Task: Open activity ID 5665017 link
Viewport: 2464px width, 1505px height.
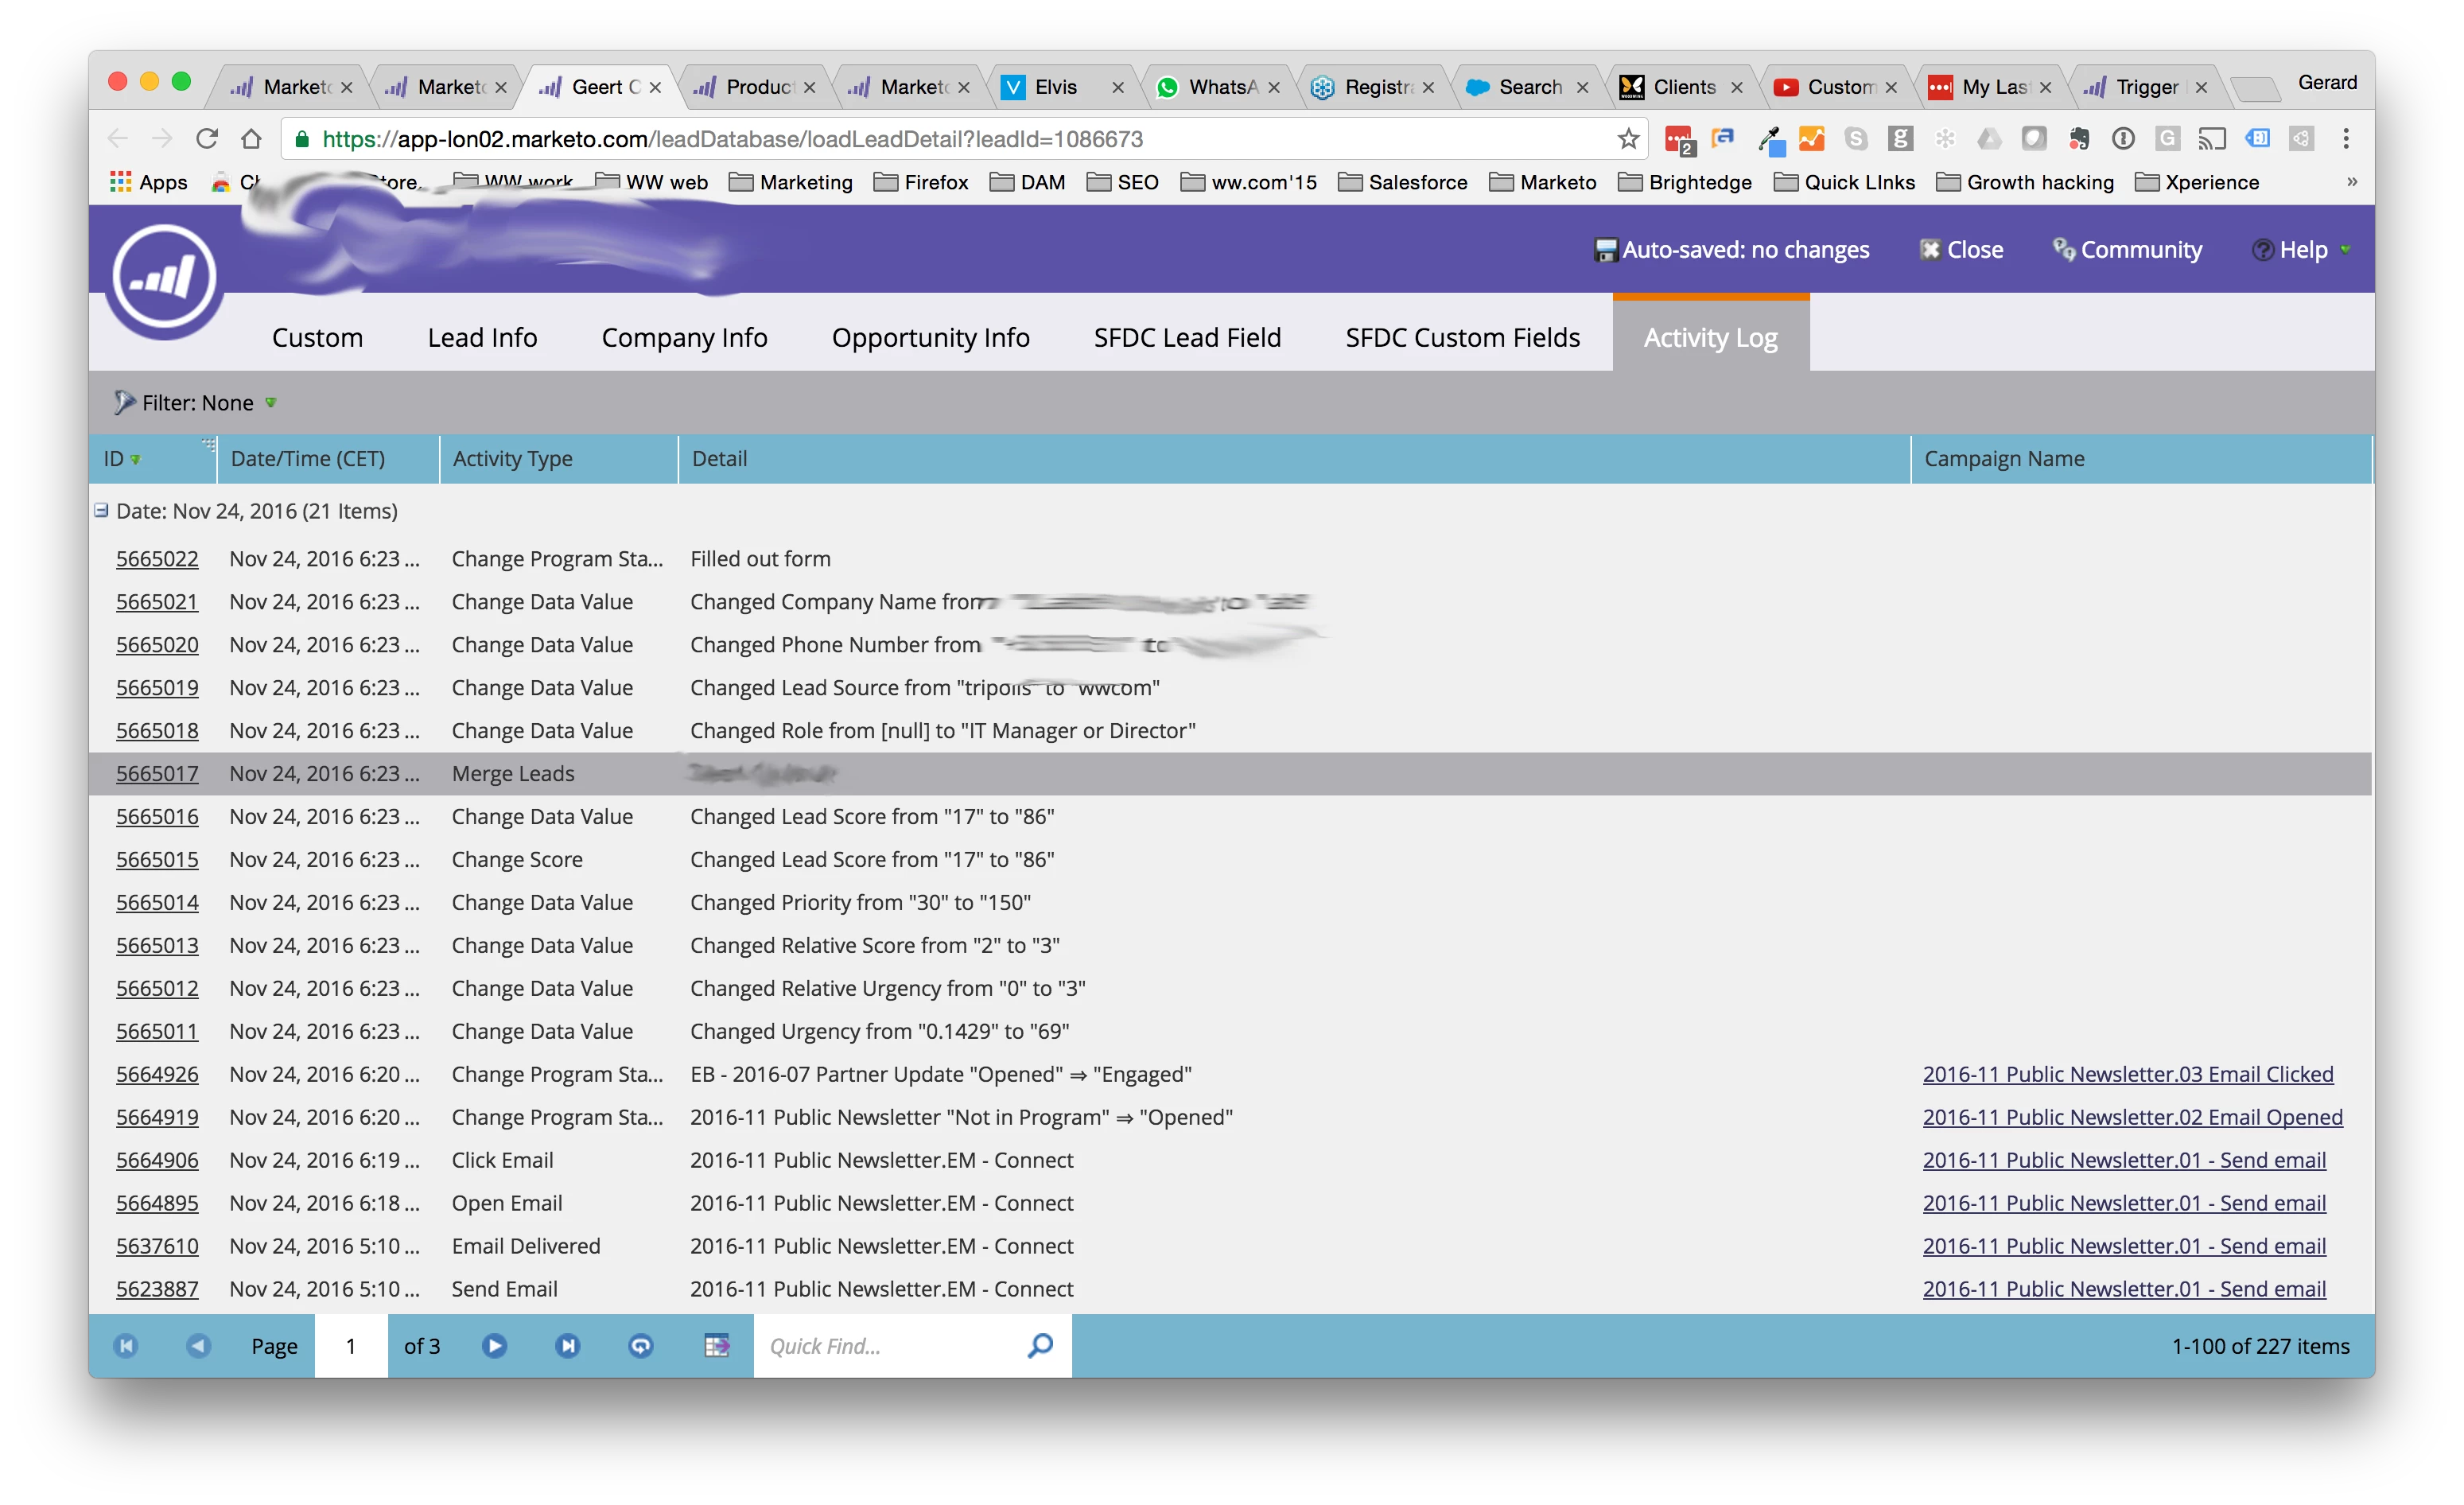Action: [x=157, y=774]
